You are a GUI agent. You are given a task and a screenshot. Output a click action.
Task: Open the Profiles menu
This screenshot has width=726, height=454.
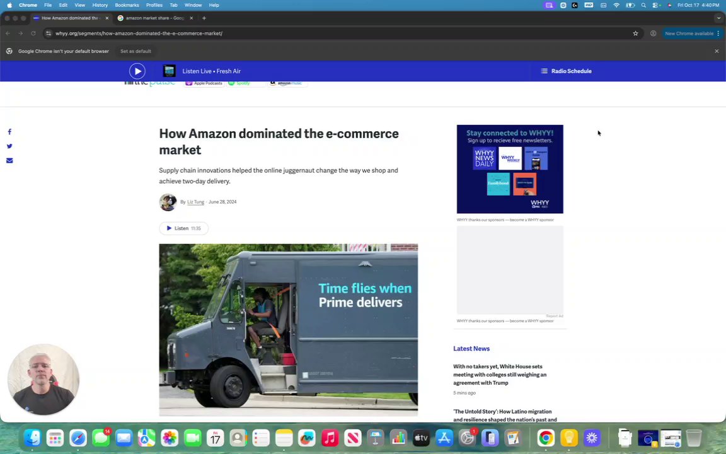coord(154,5)
